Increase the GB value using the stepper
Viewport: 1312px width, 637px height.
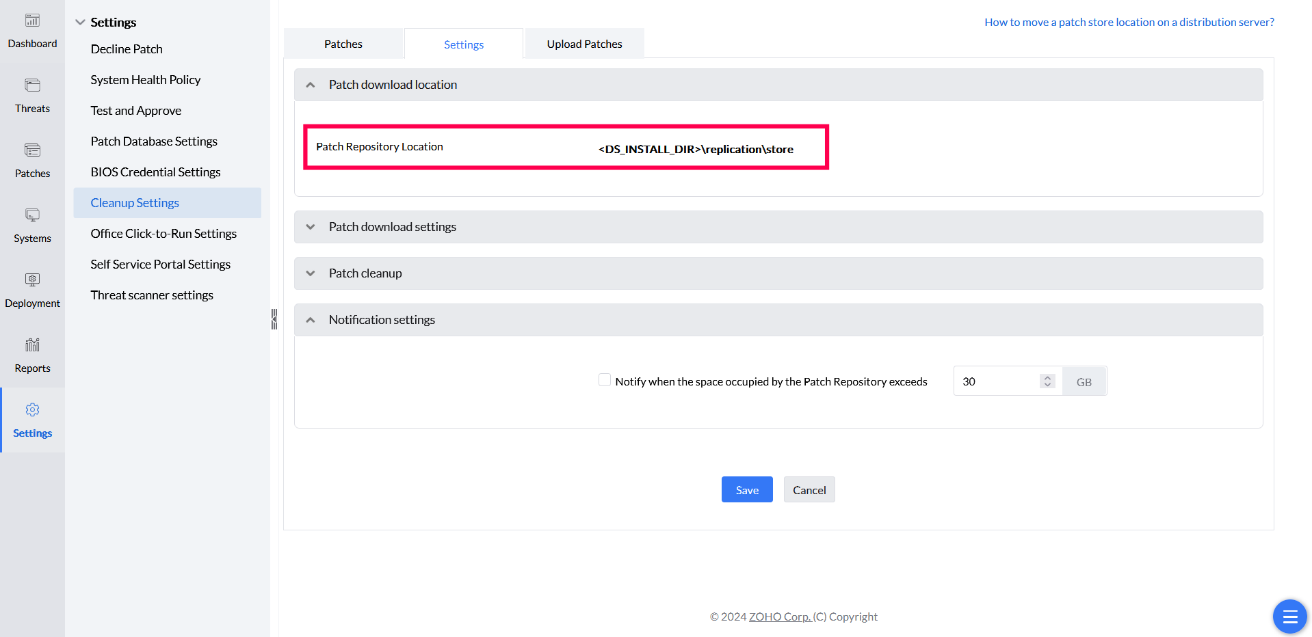[x=1047, y=377]
